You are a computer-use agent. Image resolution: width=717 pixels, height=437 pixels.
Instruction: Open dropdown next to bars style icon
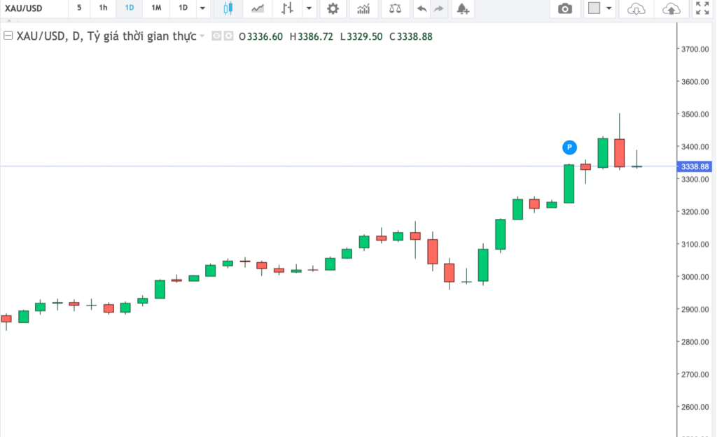[x=308, y=9]
